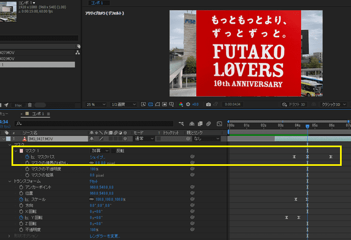Open the 通常 blending mode dropdown
The width and height of the screenshot is (351, 240).
coord(144,139)
